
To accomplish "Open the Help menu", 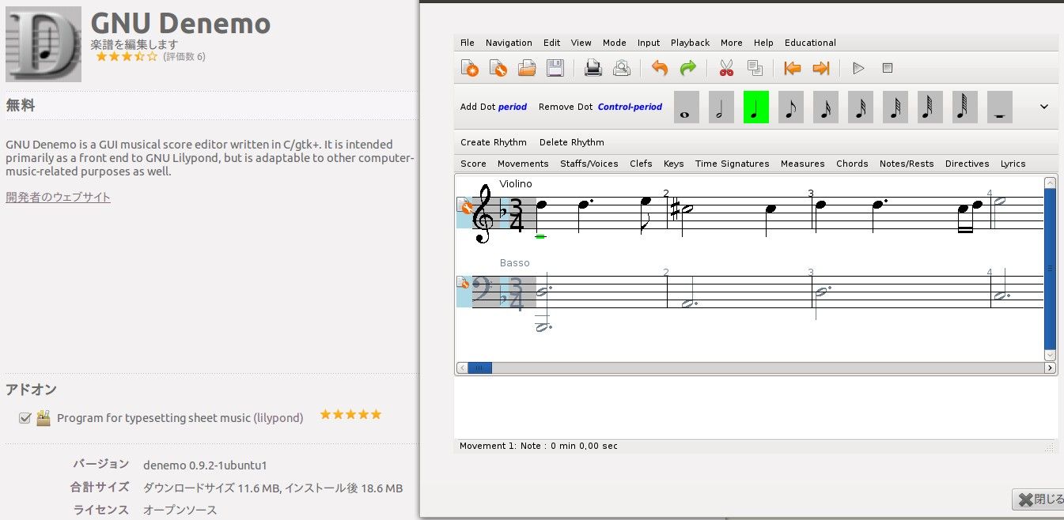I will click(763, 43).
